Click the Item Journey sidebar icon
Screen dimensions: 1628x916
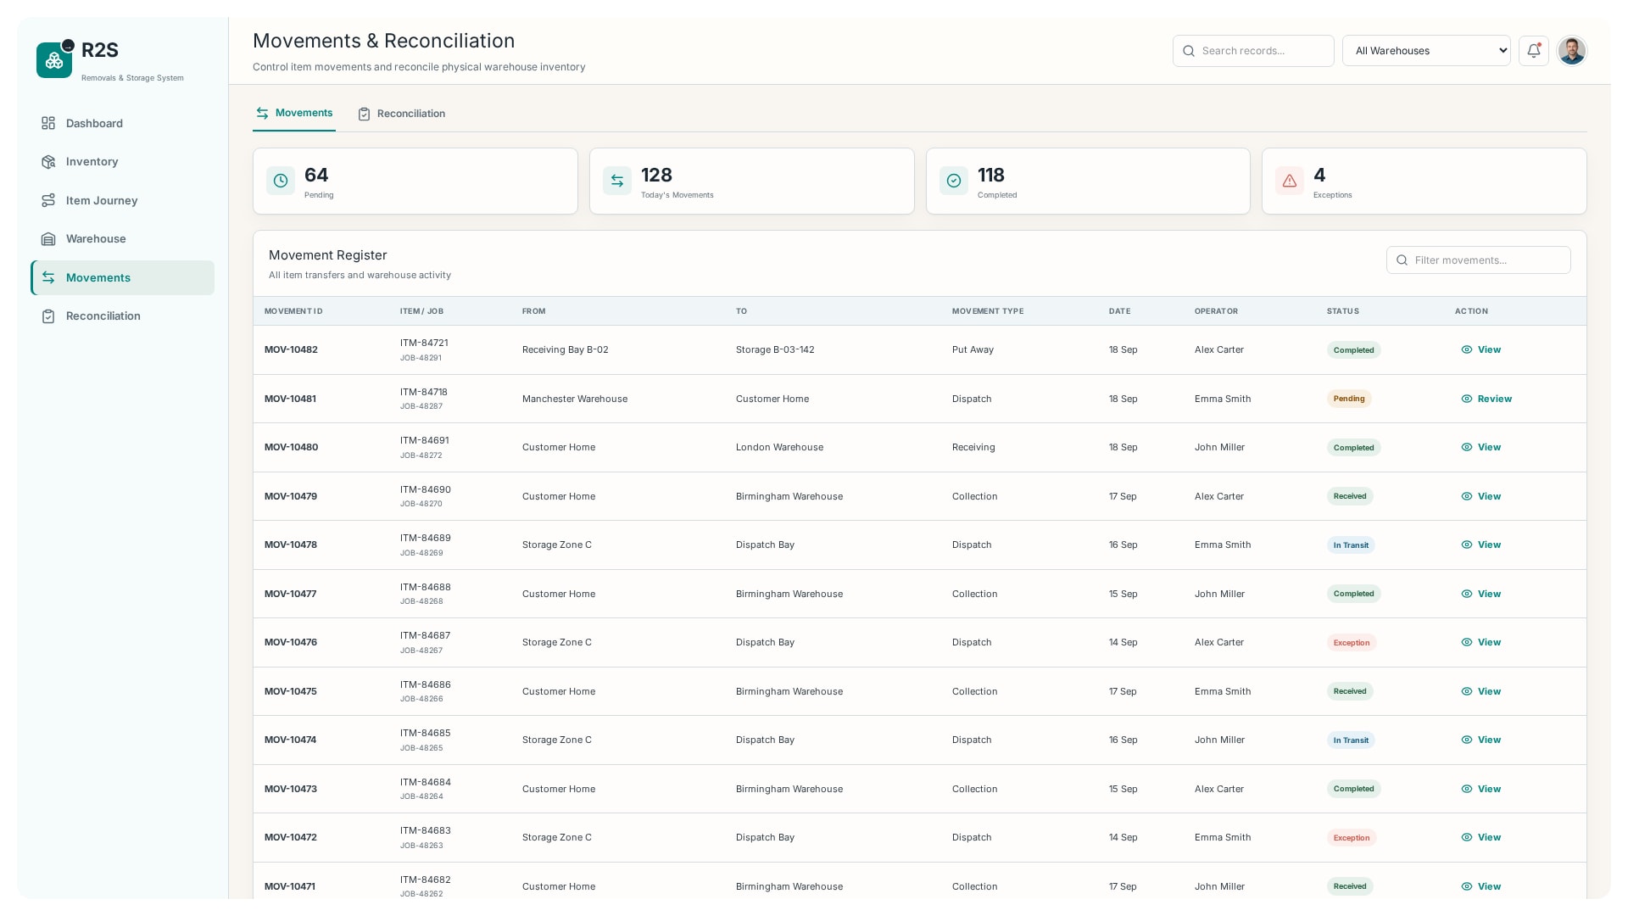point(48,200)
